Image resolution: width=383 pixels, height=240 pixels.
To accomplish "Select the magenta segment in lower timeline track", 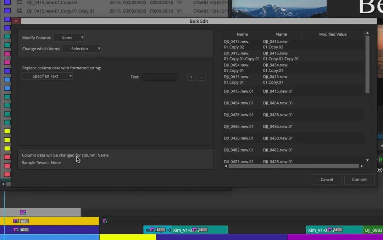I will click(x=335, y=237).
